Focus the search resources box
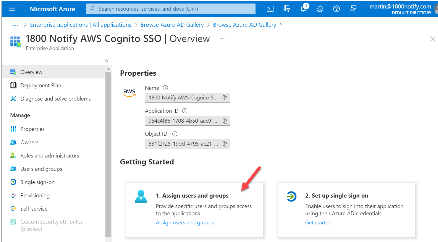This screenshot has height=242, width=438. [171, 9]
